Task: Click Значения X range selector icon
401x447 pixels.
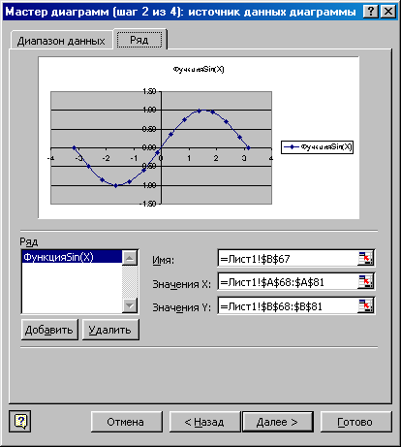Action: [365, 282]
